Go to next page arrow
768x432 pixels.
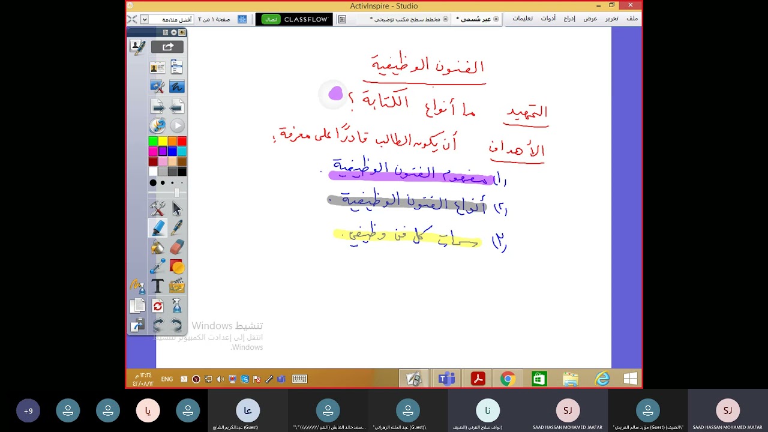click(158, 107)
